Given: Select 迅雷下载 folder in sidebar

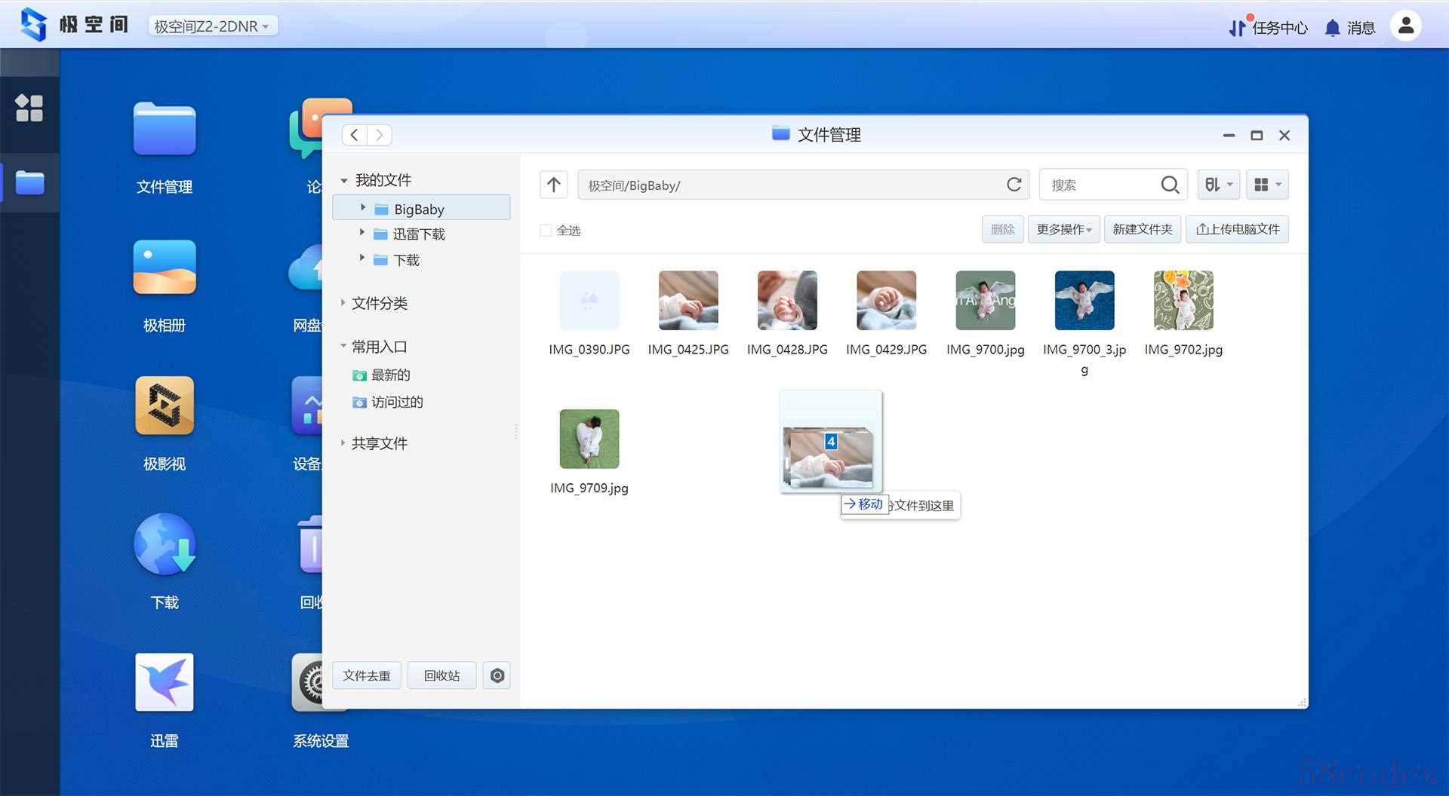Looking at the screenshot, I should (x=418, y=234).
